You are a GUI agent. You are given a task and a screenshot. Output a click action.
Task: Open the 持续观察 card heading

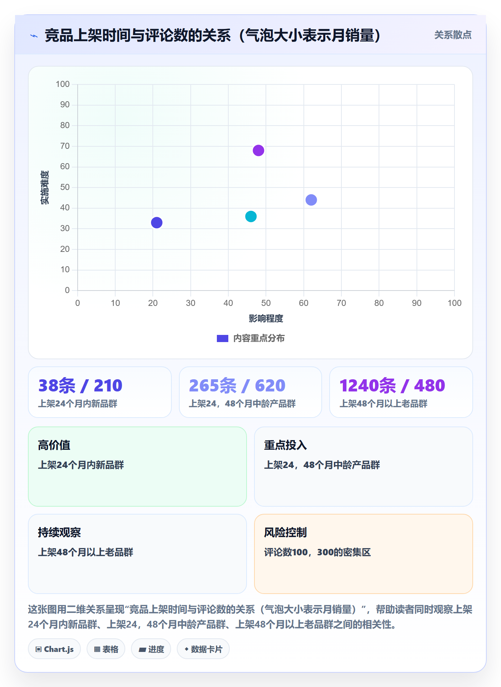coord(59,532)
